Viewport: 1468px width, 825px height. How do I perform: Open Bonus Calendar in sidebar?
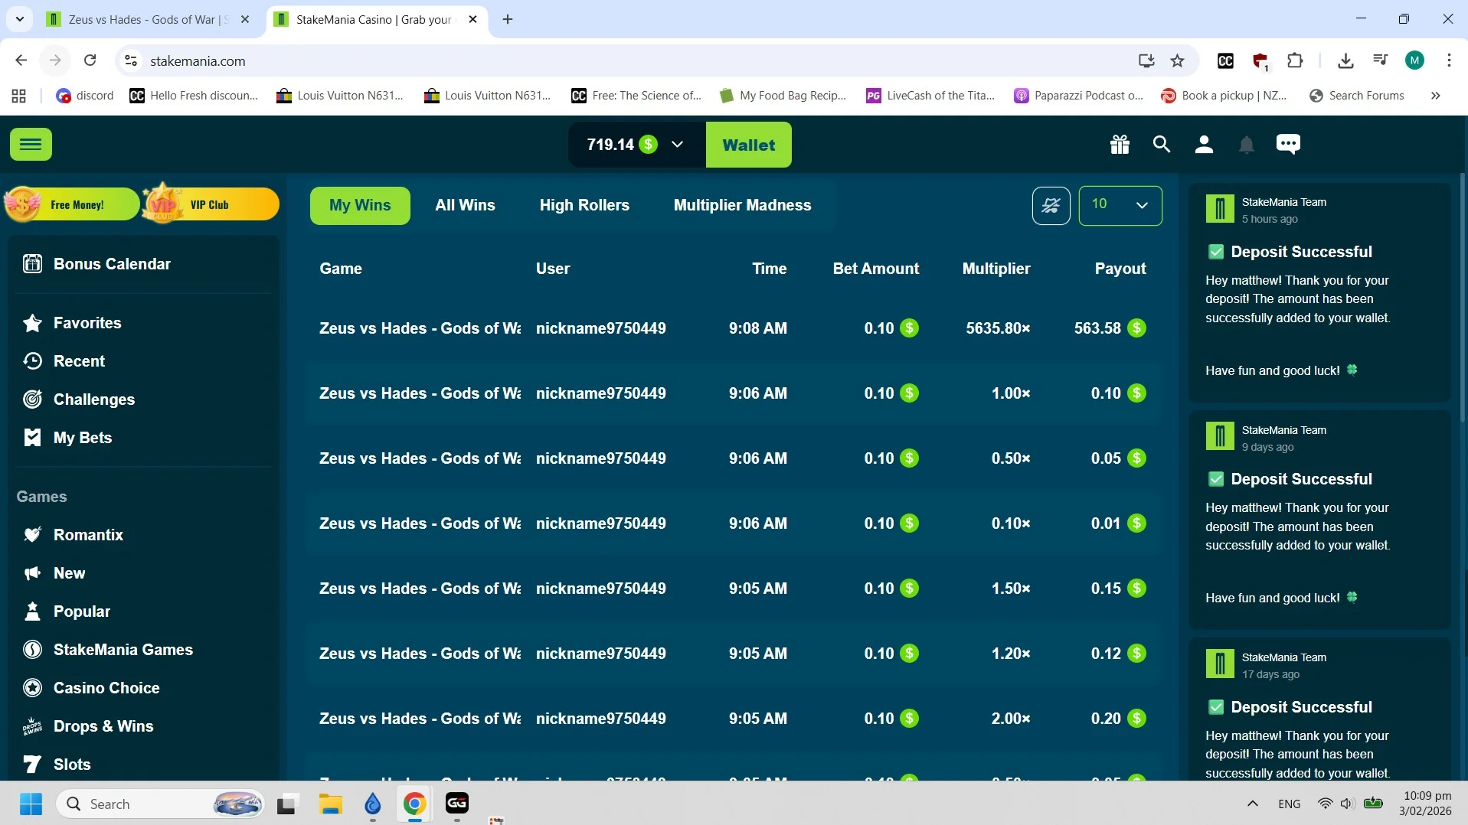[x=112, y=264]
